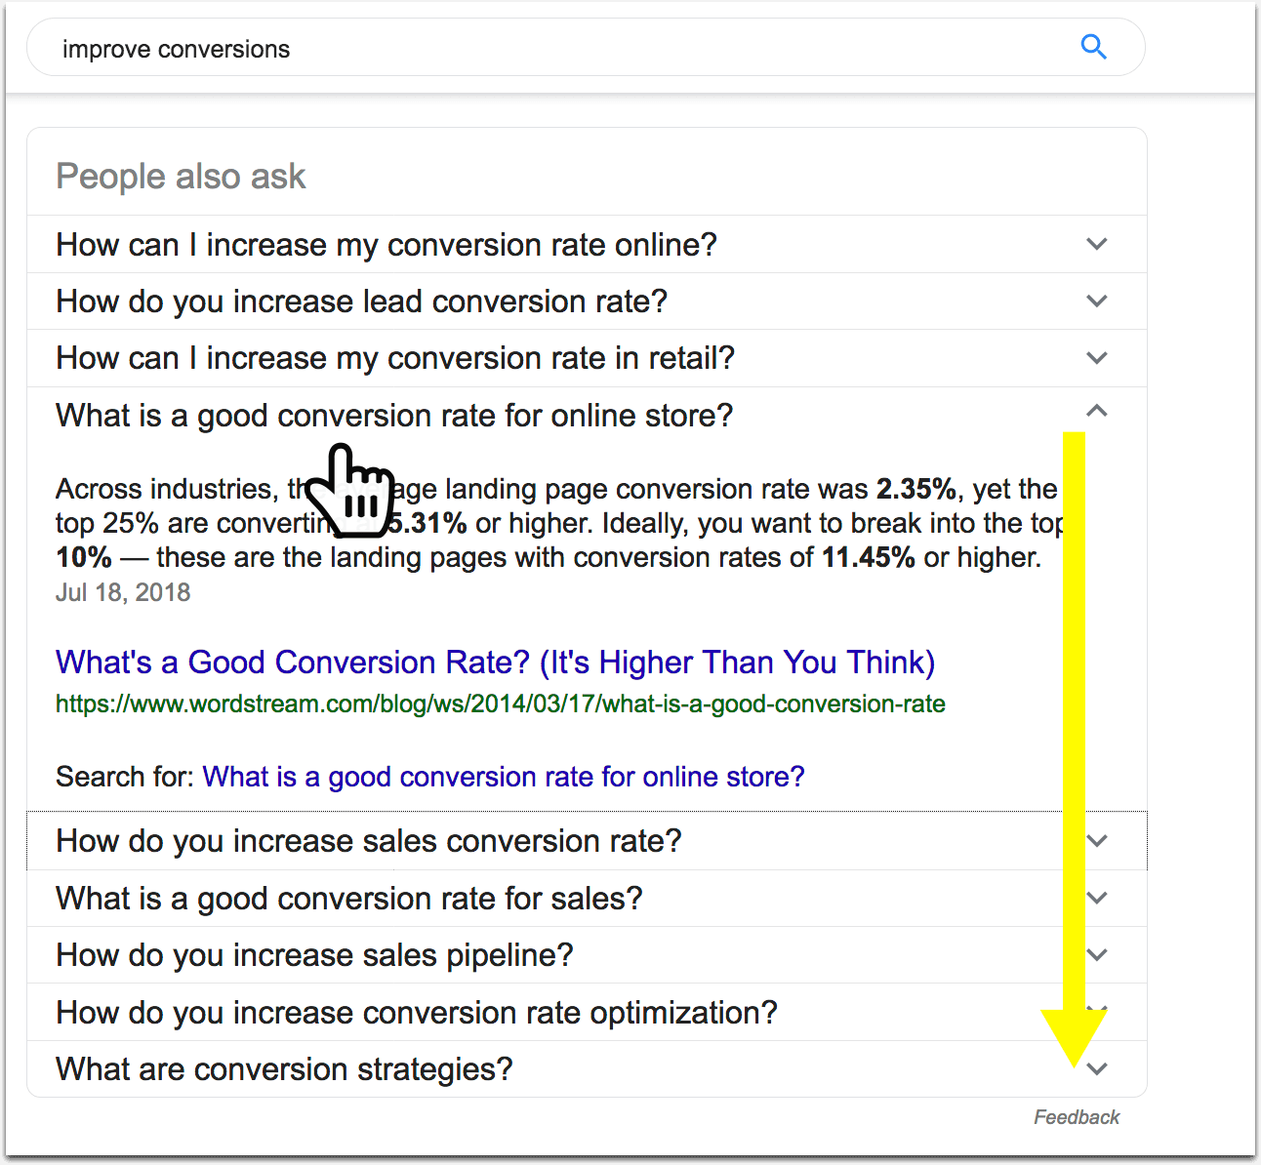This screenshot has height=1165, width=1261.
Task: Expand 'How do you increase sales conversion rate?' chevron
Action: click(x=1097, y=841)
